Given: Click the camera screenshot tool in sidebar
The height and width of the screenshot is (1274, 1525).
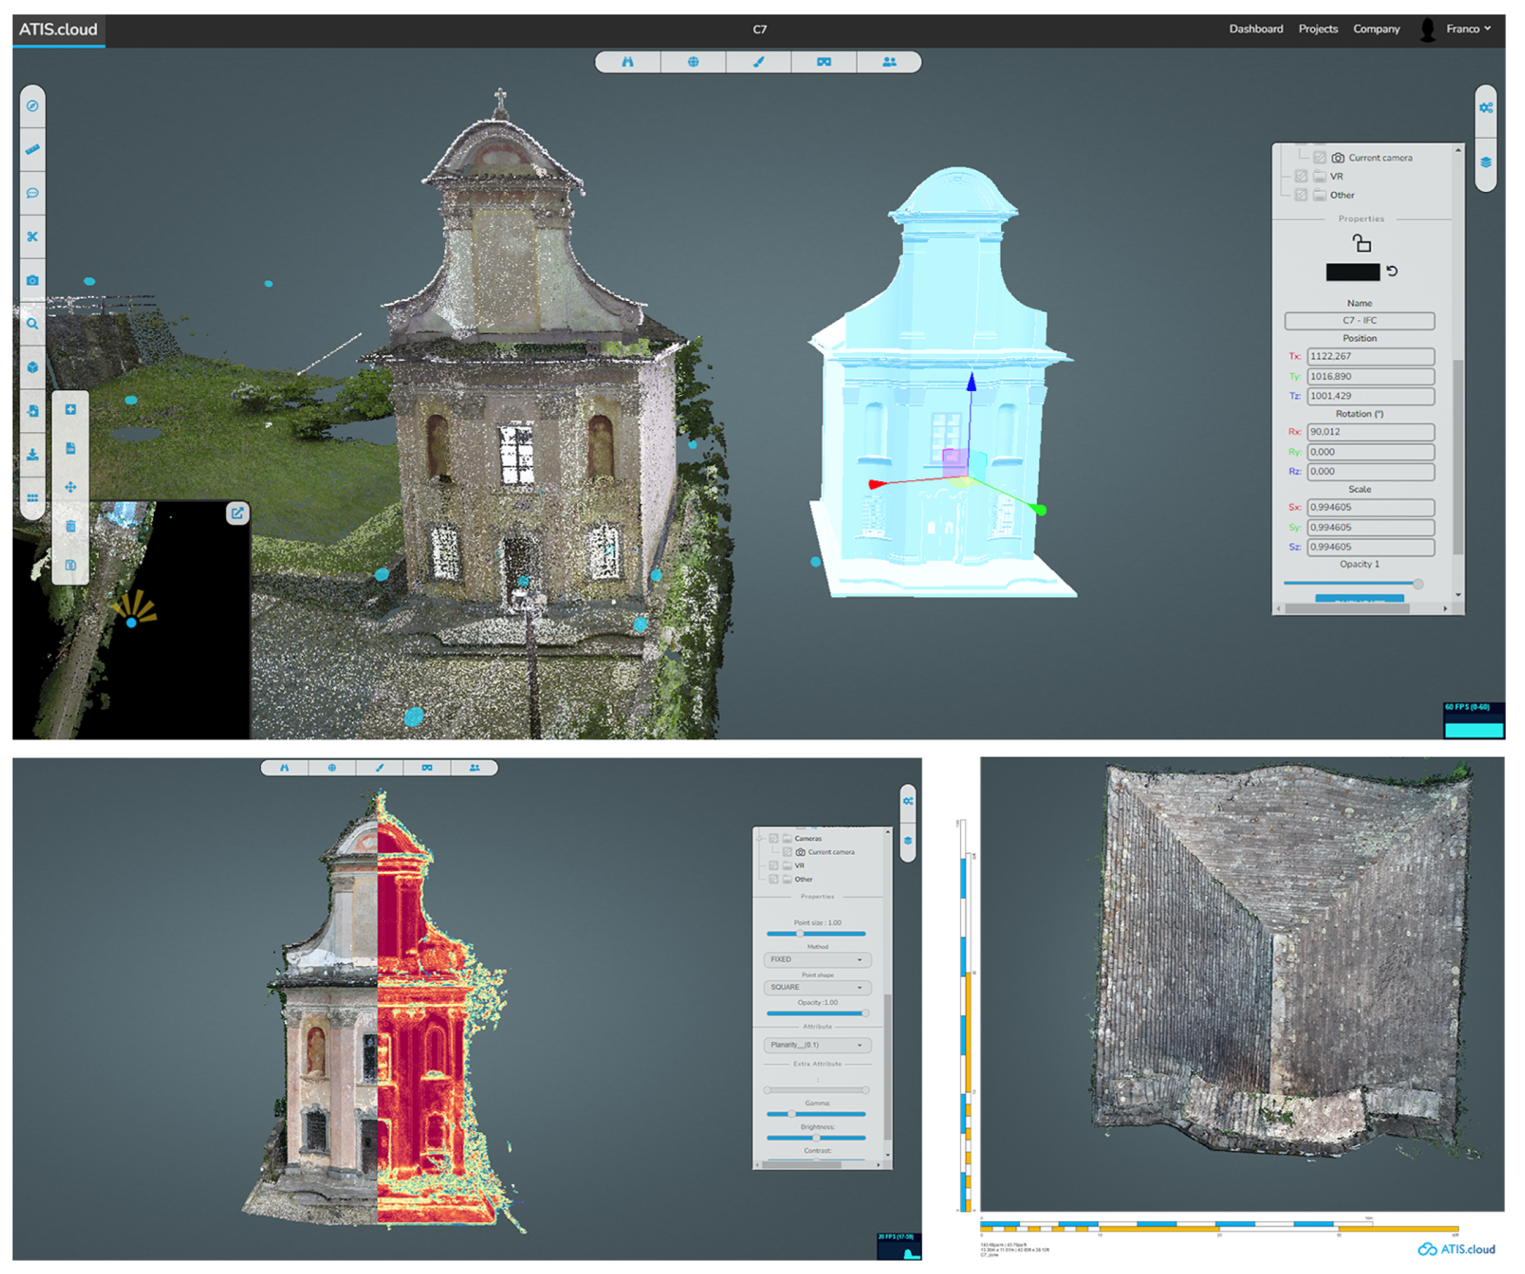Looking at the screenshot, I should pos(33,281).
